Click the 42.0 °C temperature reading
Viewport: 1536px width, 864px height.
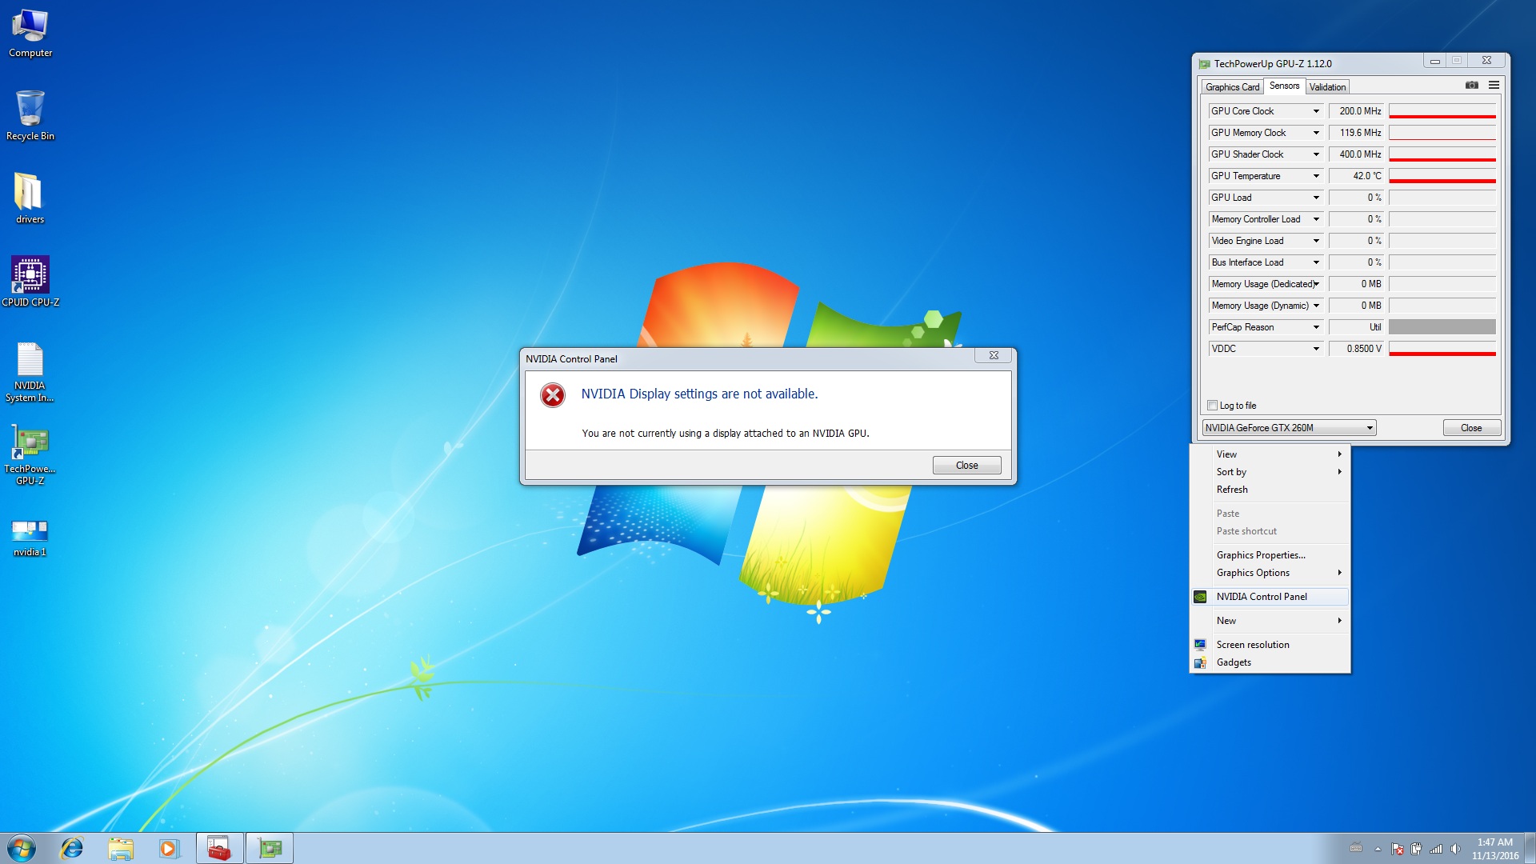point(1357,176)
